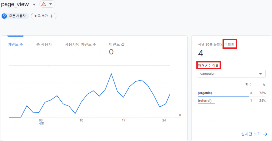Viewport: 272px width, 141px height.
Task: Switch to the 사용자당 이벤트 수 tab
Action: [x=80, y=44]
